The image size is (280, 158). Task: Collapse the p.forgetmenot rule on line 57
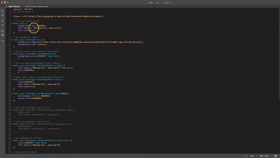tap(12, 140)
